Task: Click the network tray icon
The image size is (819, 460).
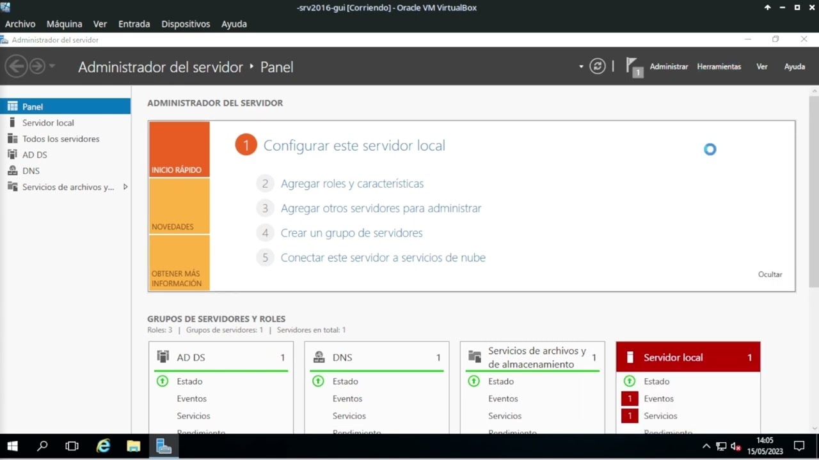Action: [721, 447]
